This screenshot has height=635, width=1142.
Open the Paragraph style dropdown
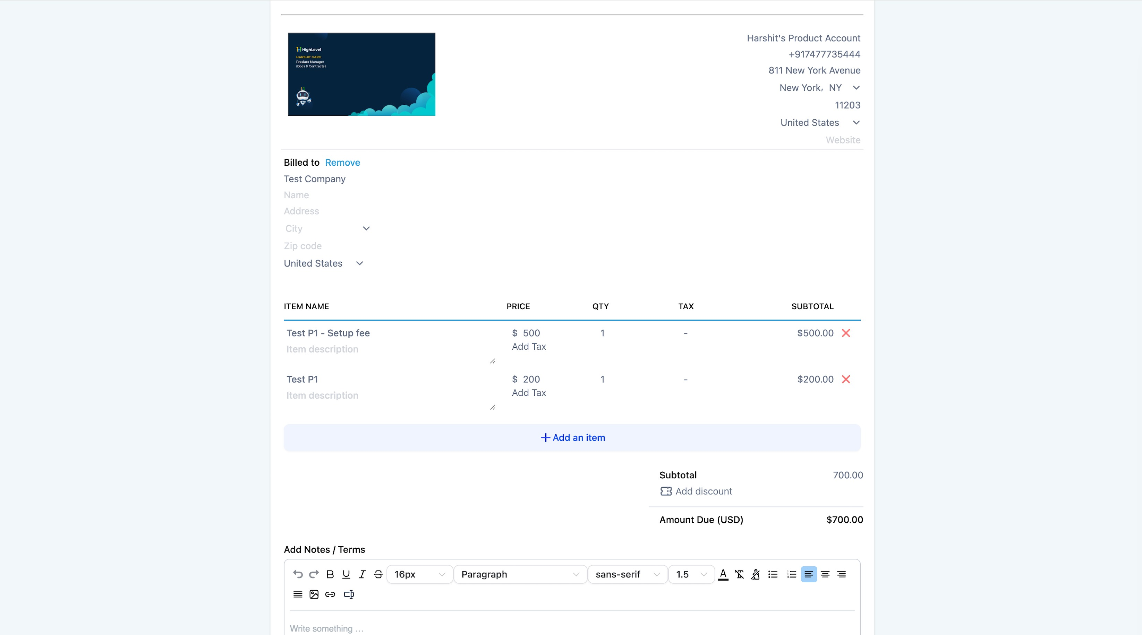point(520,574)
